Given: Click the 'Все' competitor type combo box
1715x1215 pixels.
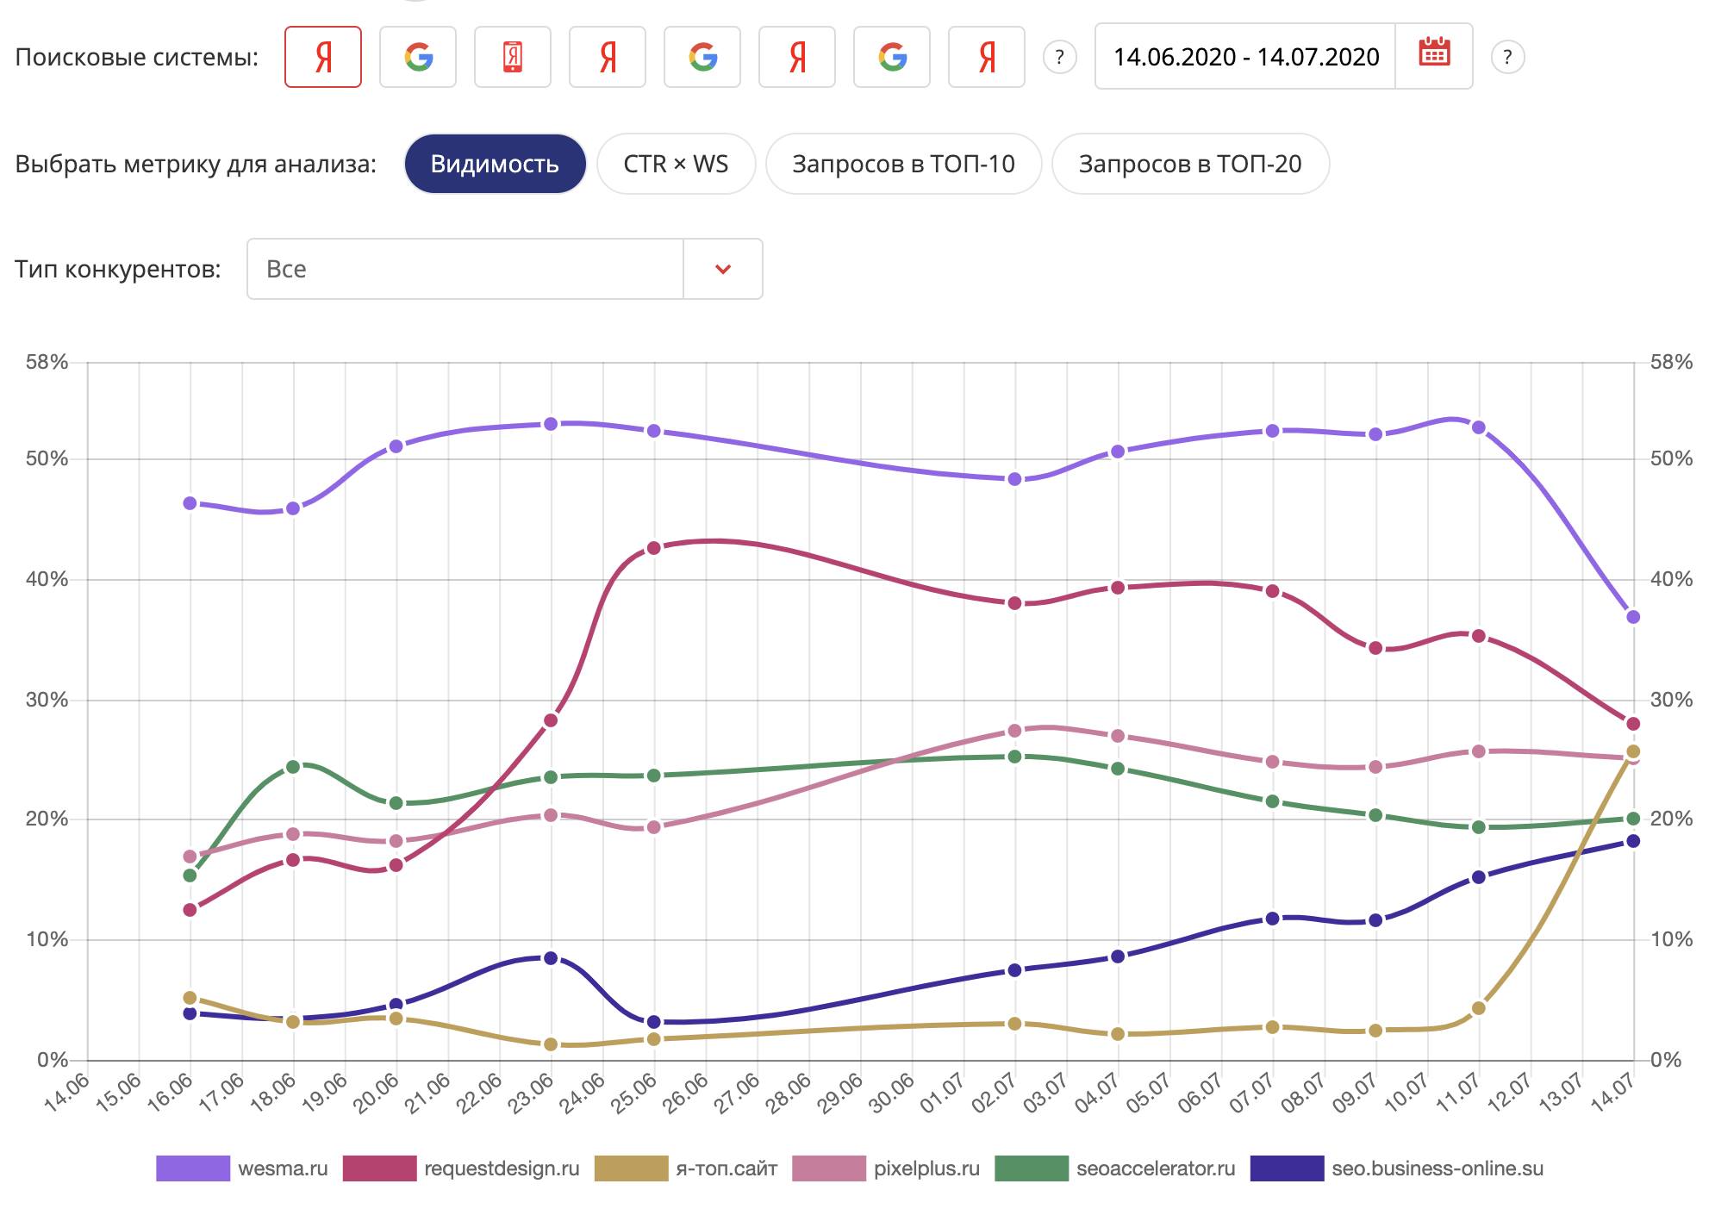Looking at the screenshot, I should [465, 269].
